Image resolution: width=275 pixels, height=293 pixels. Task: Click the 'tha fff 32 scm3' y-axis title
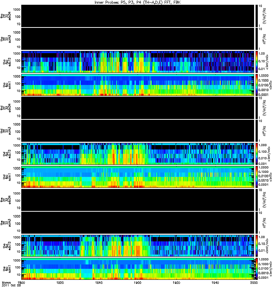5,39
